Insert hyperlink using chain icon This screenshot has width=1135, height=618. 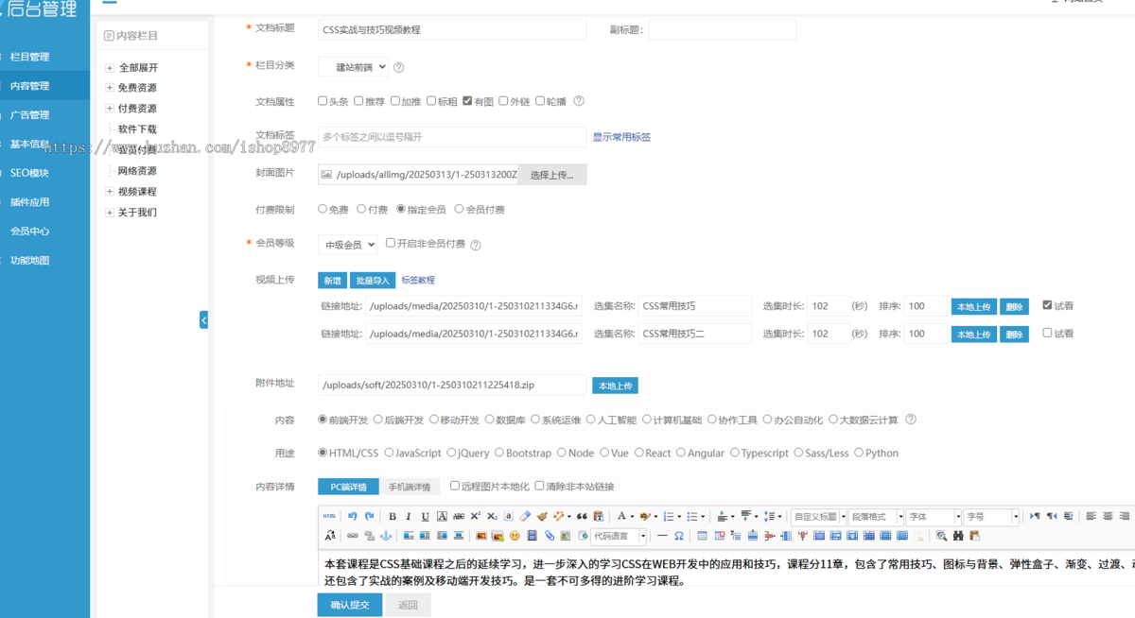[352, 536]
